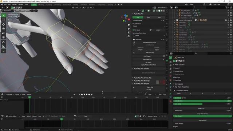
Task: Toggle solid viewport shading mode
Action: click(x=159, y=11)
